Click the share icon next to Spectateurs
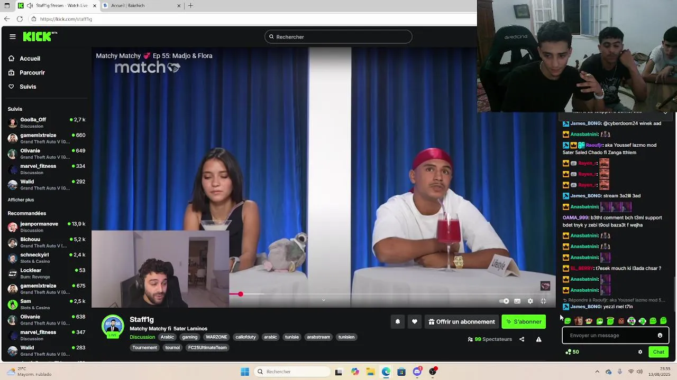Screen dimensions: 677x380 522,339
